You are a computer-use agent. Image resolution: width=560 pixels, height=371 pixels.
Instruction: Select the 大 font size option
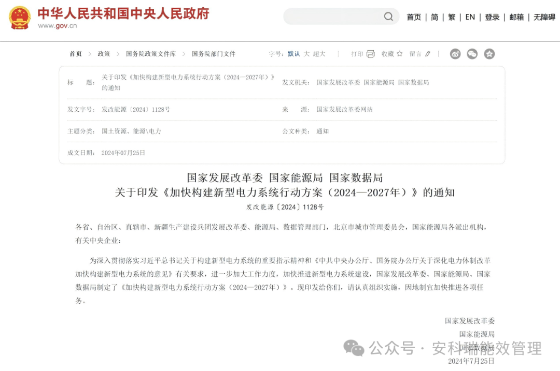[306, 53]
